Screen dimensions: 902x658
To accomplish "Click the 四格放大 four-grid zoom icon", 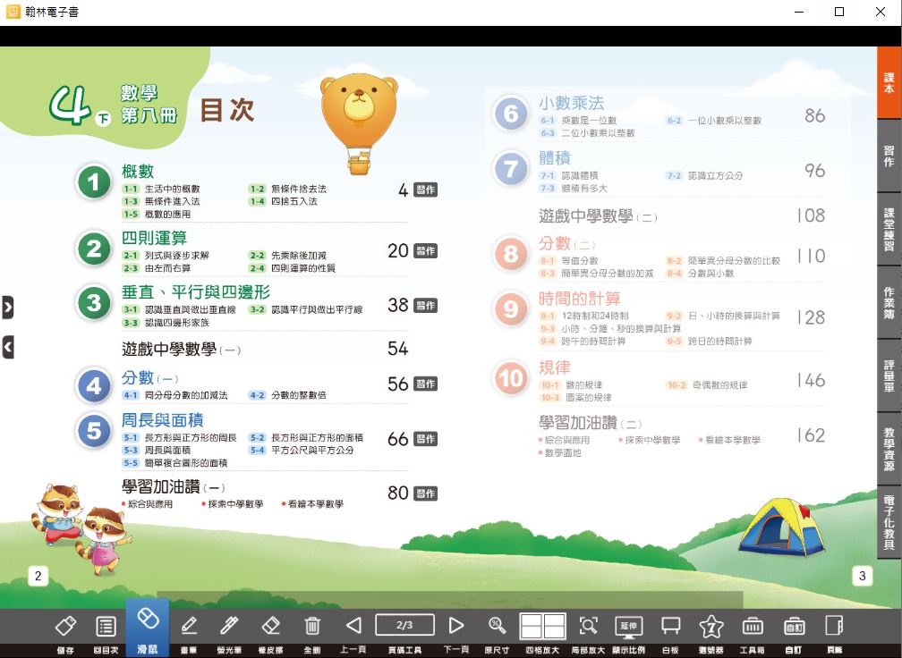I will (x=542, y=627).
